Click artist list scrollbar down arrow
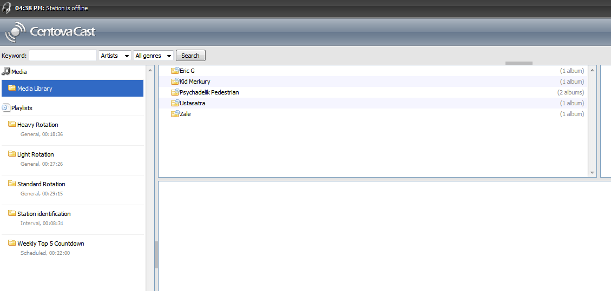The width and height of the screenshot is (611, 291). tap(592, 173)
